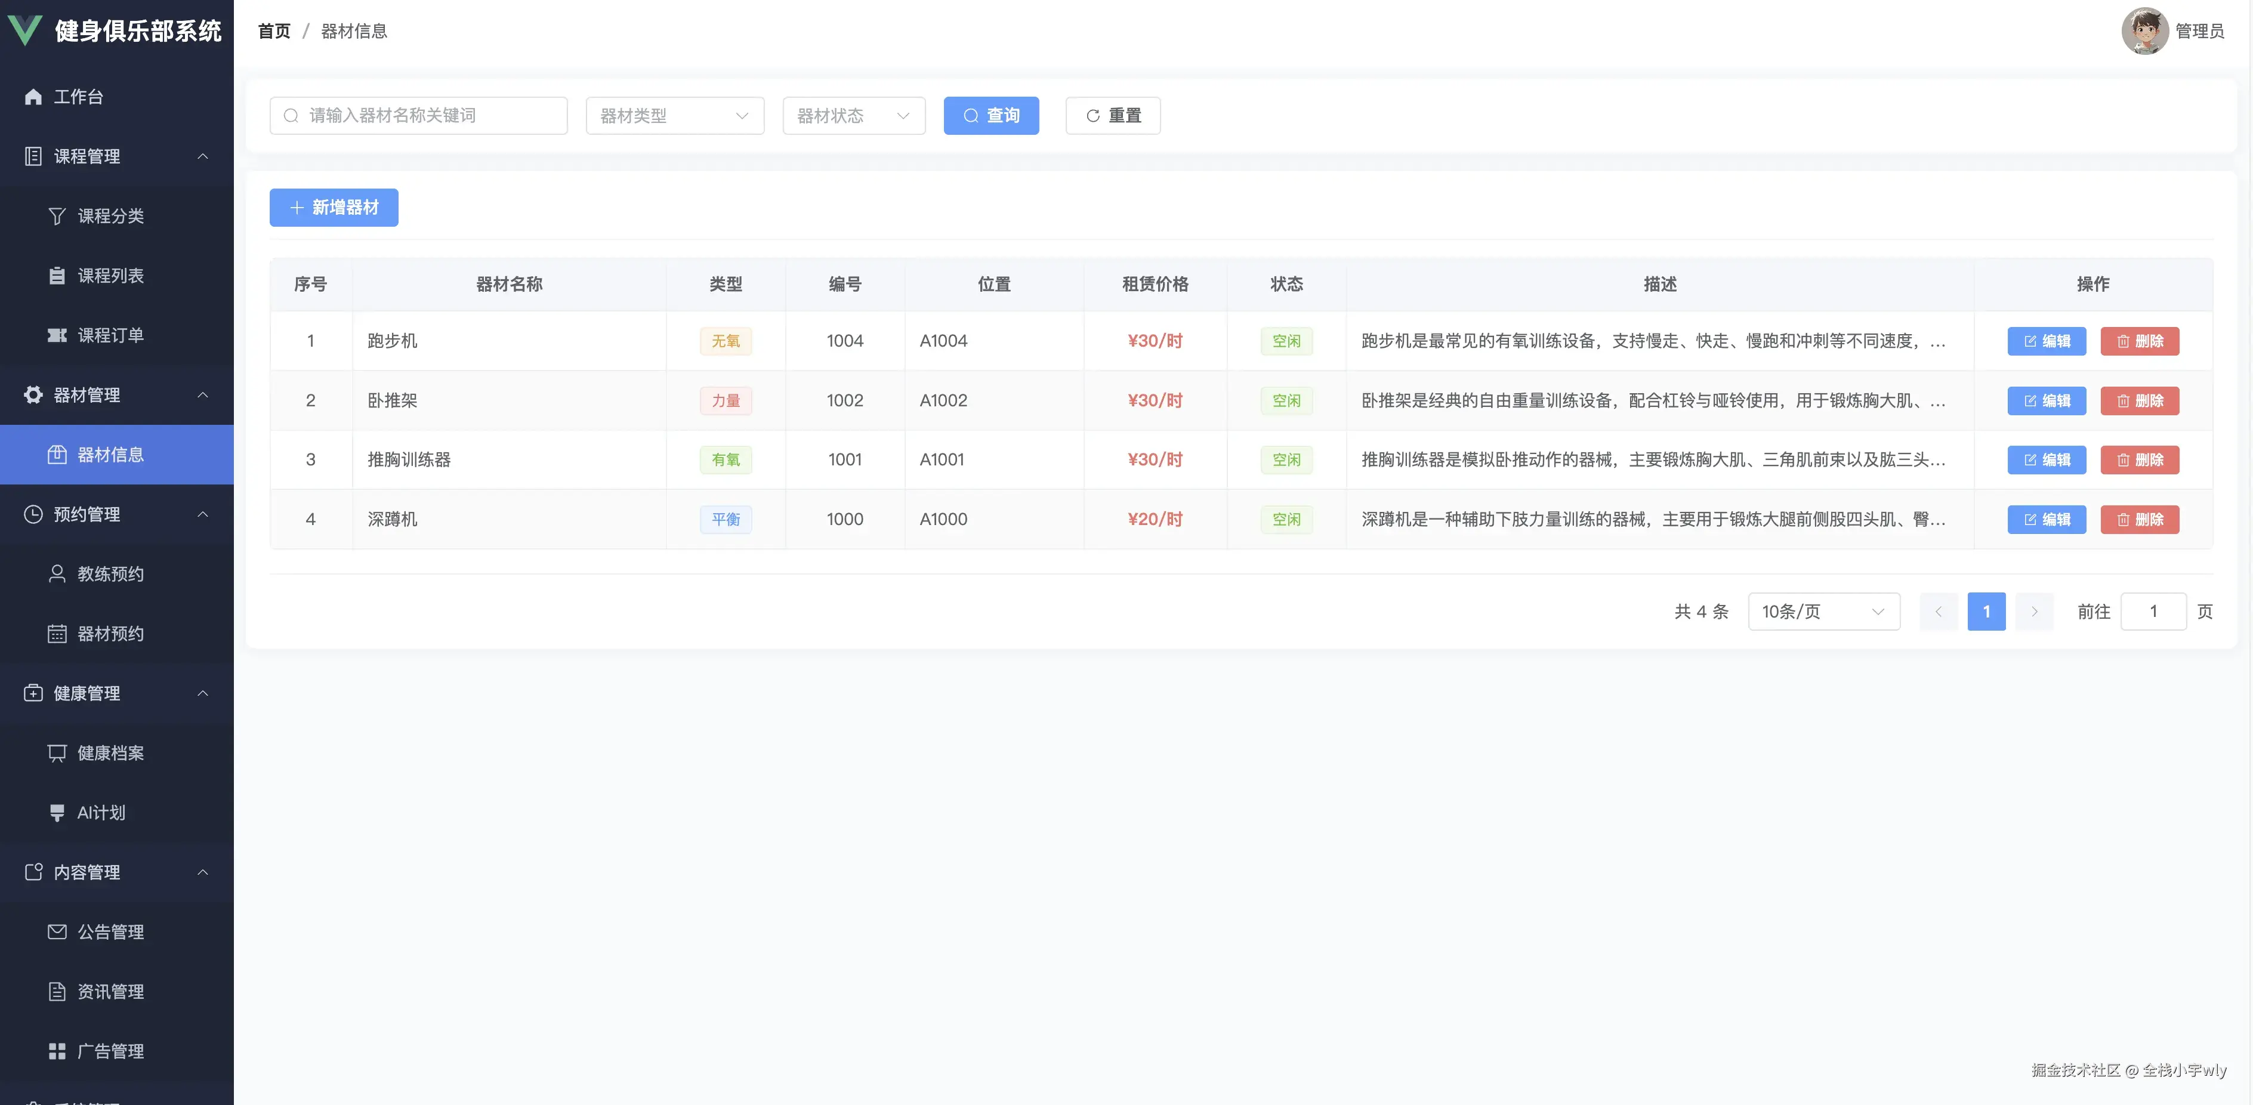The image size is (2253, 1105).
Task: Open the 教练预约 menu item
Action: pos(110,574)
